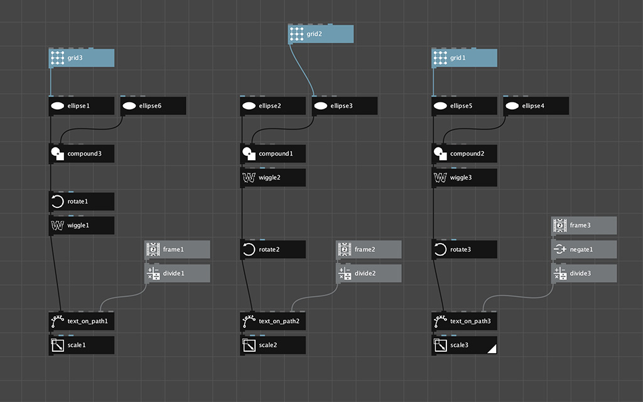Click the compound2 shape icon
This screenshot has width=643, height=402.
coord(440,154)
